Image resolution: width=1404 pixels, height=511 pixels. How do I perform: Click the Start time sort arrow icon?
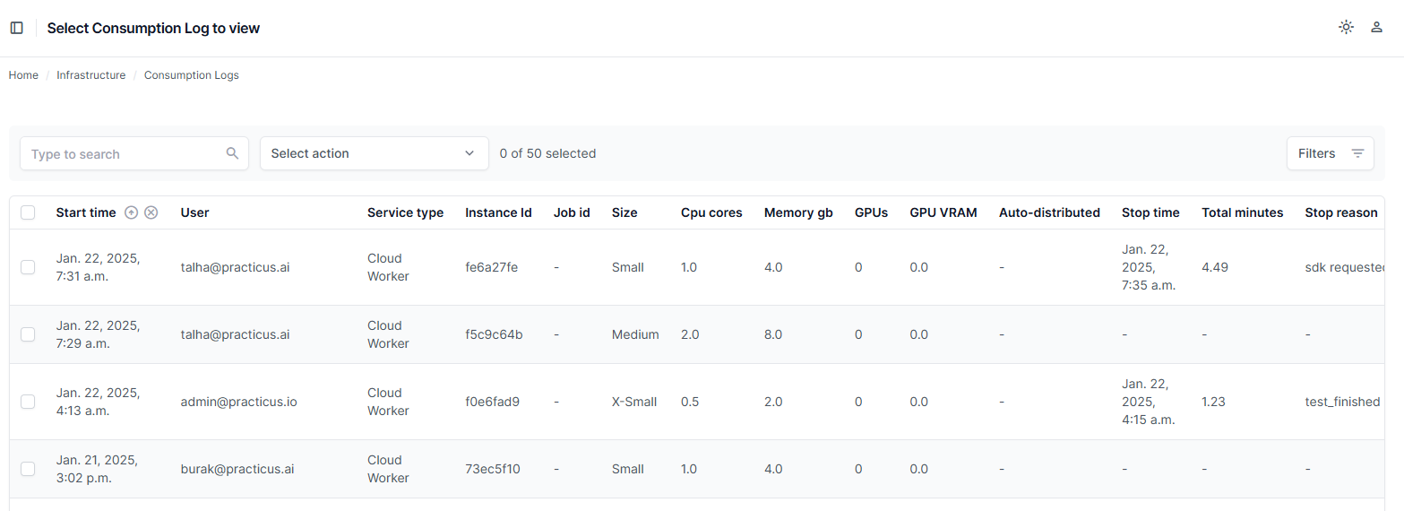click(132, 212)
